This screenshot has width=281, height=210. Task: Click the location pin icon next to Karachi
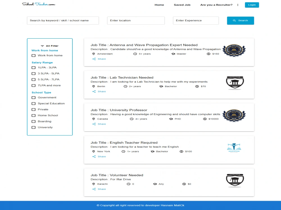94,184
